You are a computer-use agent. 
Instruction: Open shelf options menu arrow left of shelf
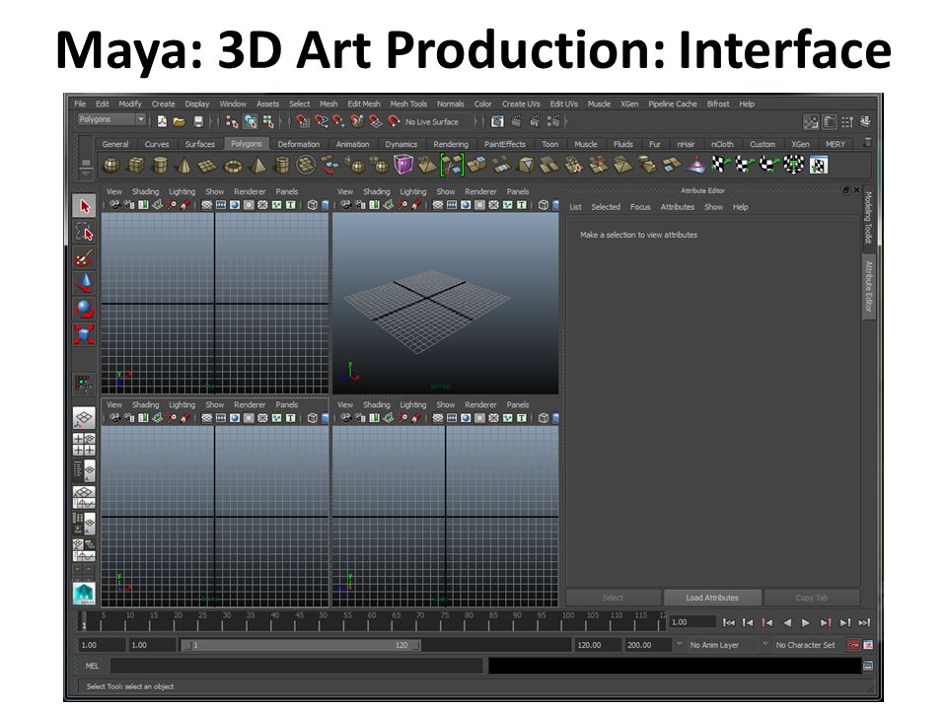86,174
